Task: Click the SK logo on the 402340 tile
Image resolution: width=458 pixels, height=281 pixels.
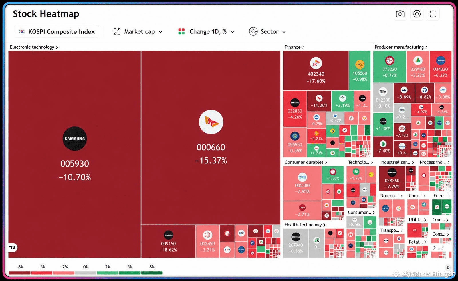Action: coord(316,63)
